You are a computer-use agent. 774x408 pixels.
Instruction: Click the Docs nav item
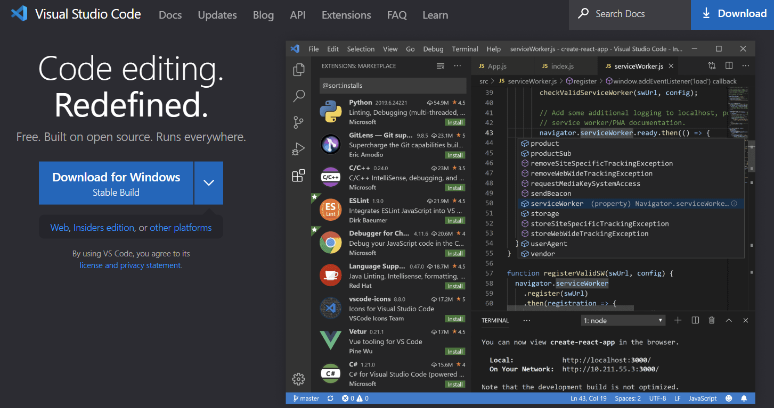click(170, 15)
